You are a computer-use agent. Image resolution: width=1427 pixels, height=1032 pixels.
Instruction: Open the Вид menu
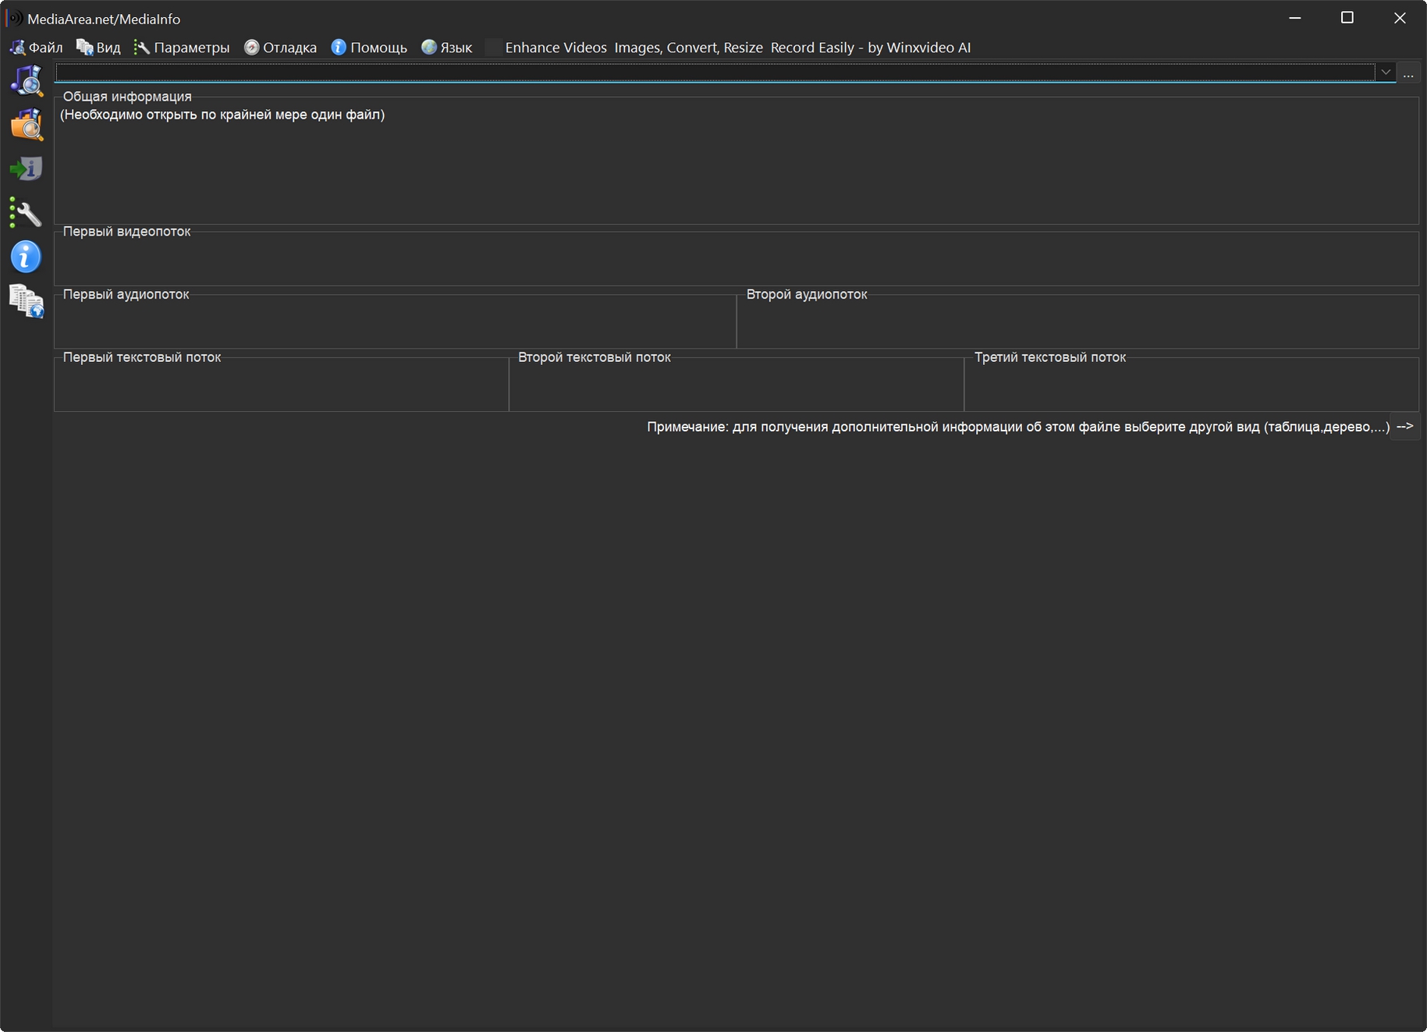(98, 48)
